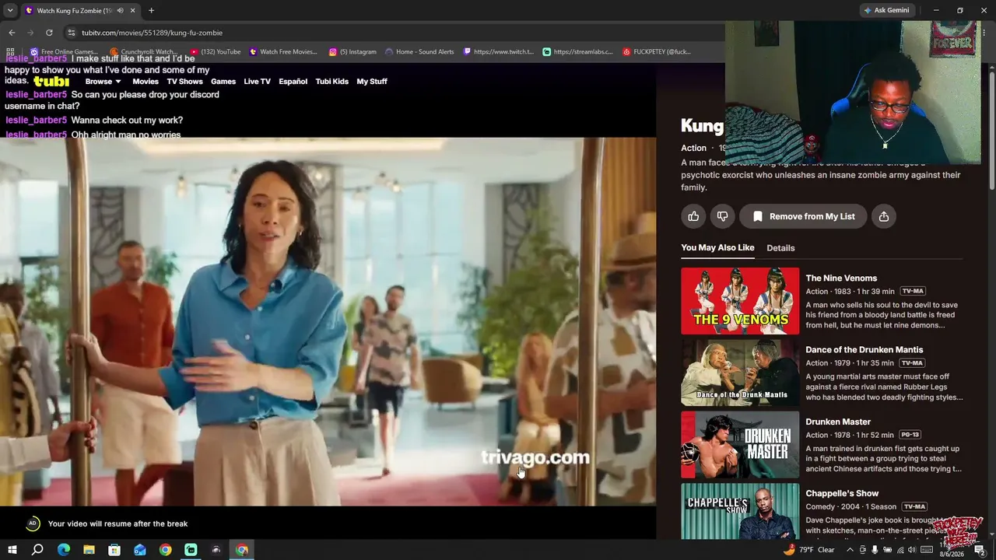Image resolution: width=996 pixels, height=560 pixels.
Task: Open the Crunchyroll bookmark
Action: coord(143,52)
